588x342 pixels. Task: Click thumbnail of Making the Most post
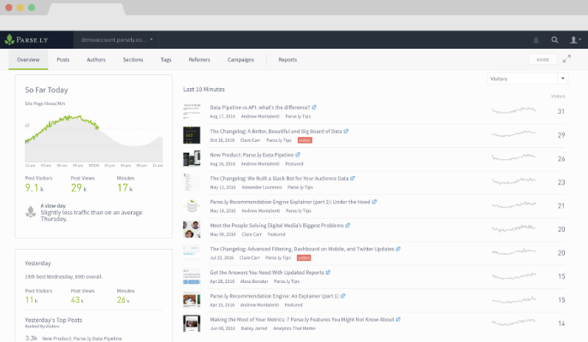coord(192,323)
